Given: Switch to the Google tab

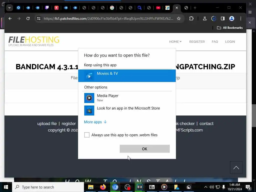Looking at the screenshot, I should pos(112,8).
